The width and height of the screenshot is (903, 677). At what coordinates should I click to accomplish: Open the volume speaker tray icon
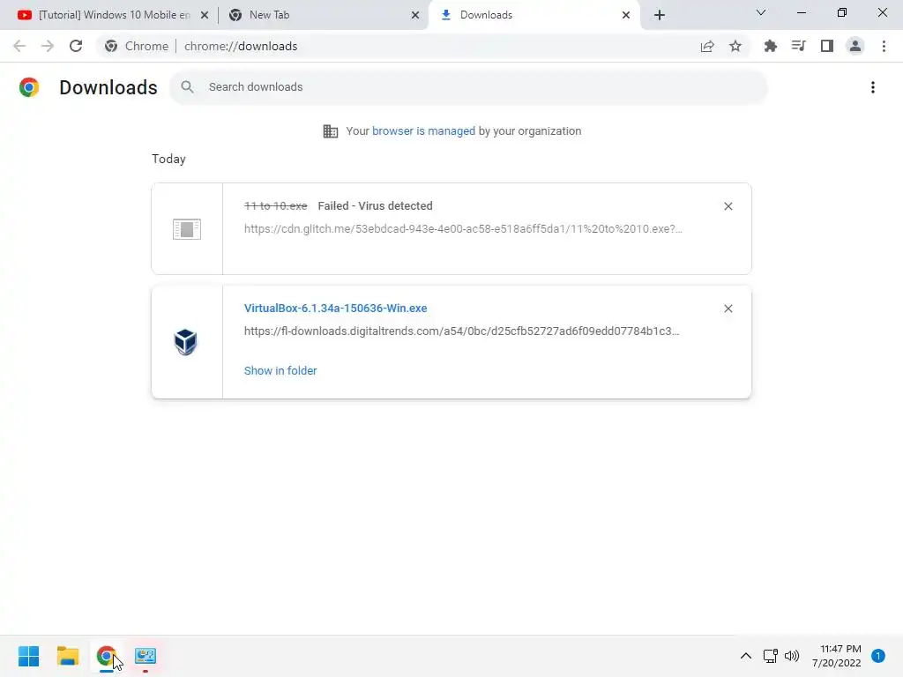click(792, 656)
